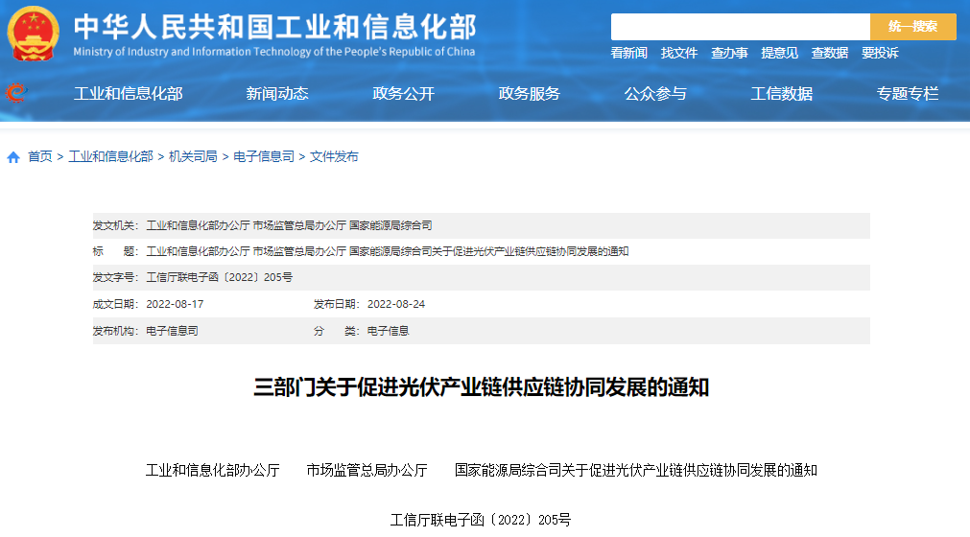Open the 工业和信息化部 navigation menu

pyautogui.click(x=129, y=94)
